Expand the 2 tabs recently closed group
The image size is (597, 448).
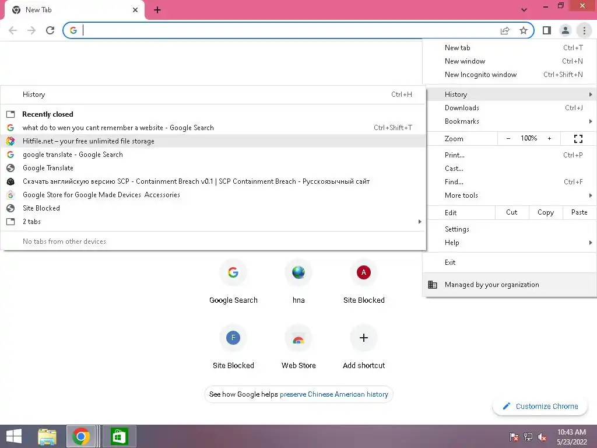coord(213,222)
